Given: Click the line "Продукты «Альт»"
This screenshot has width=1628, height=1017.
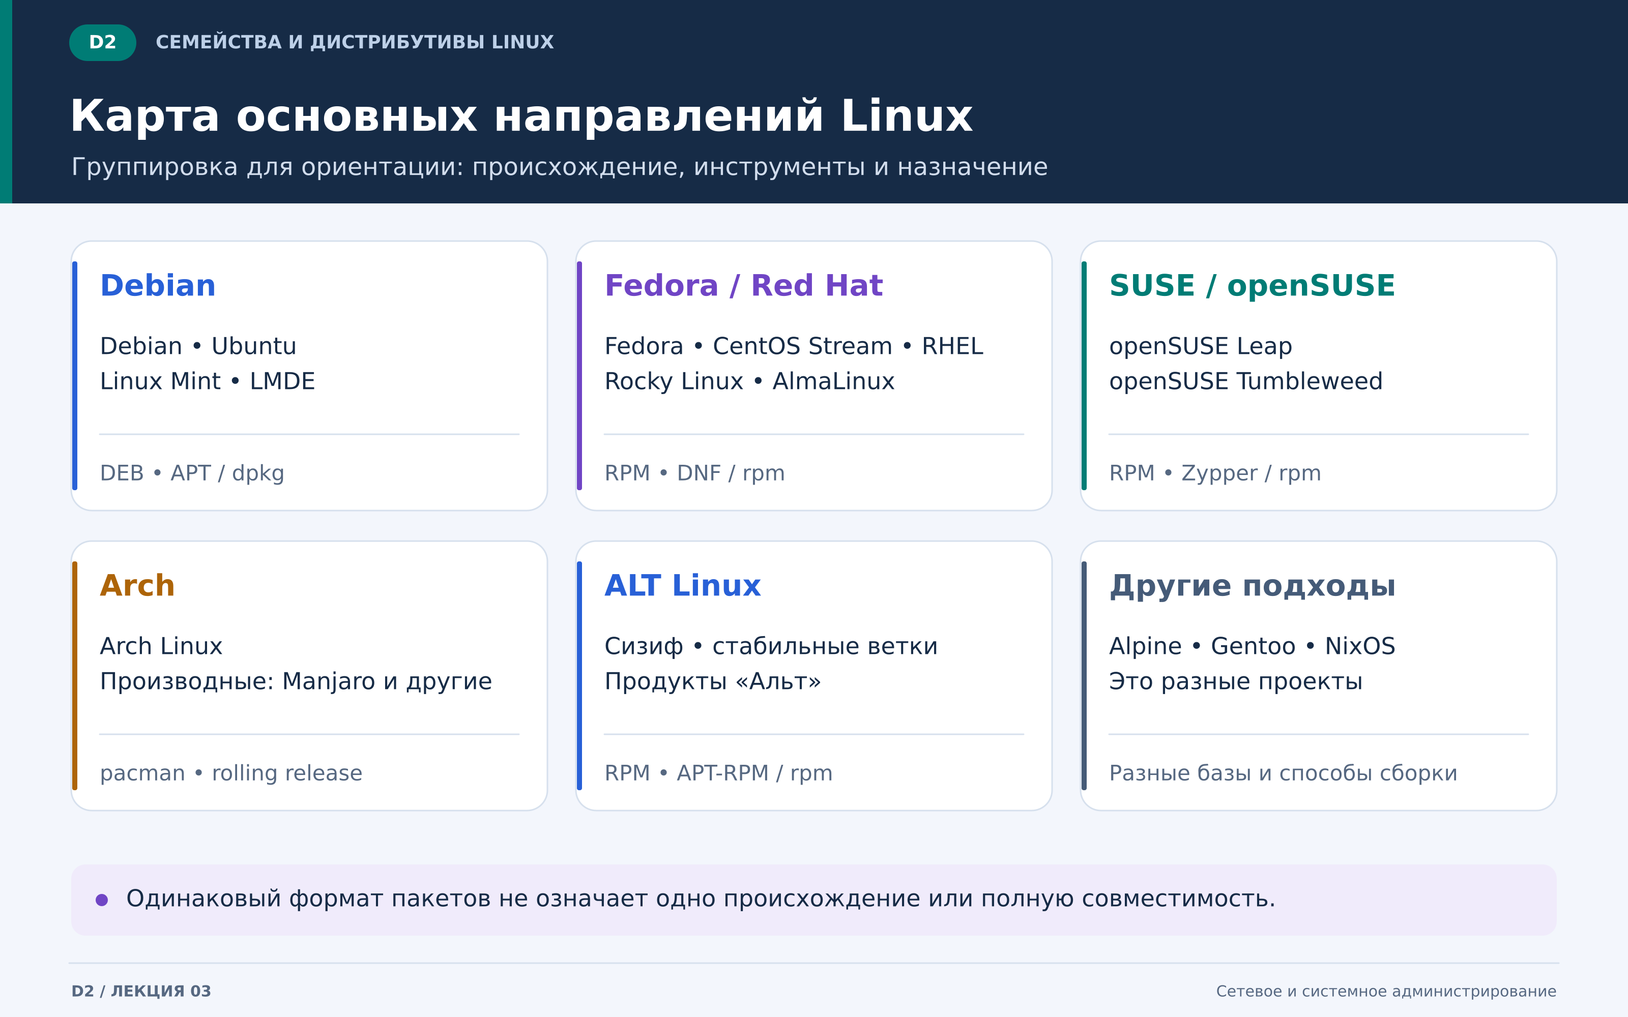Looking at the screenshot, I should 712,681.
